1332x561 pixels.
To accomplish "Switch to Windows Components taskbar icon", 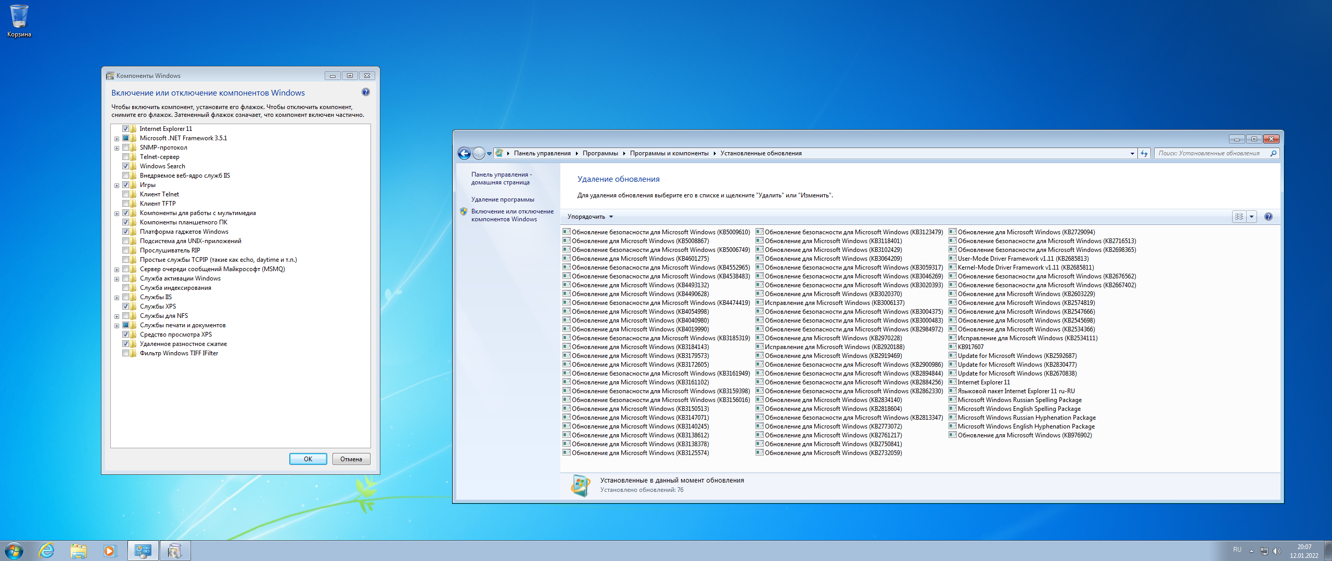I will (x=175, y=551).
